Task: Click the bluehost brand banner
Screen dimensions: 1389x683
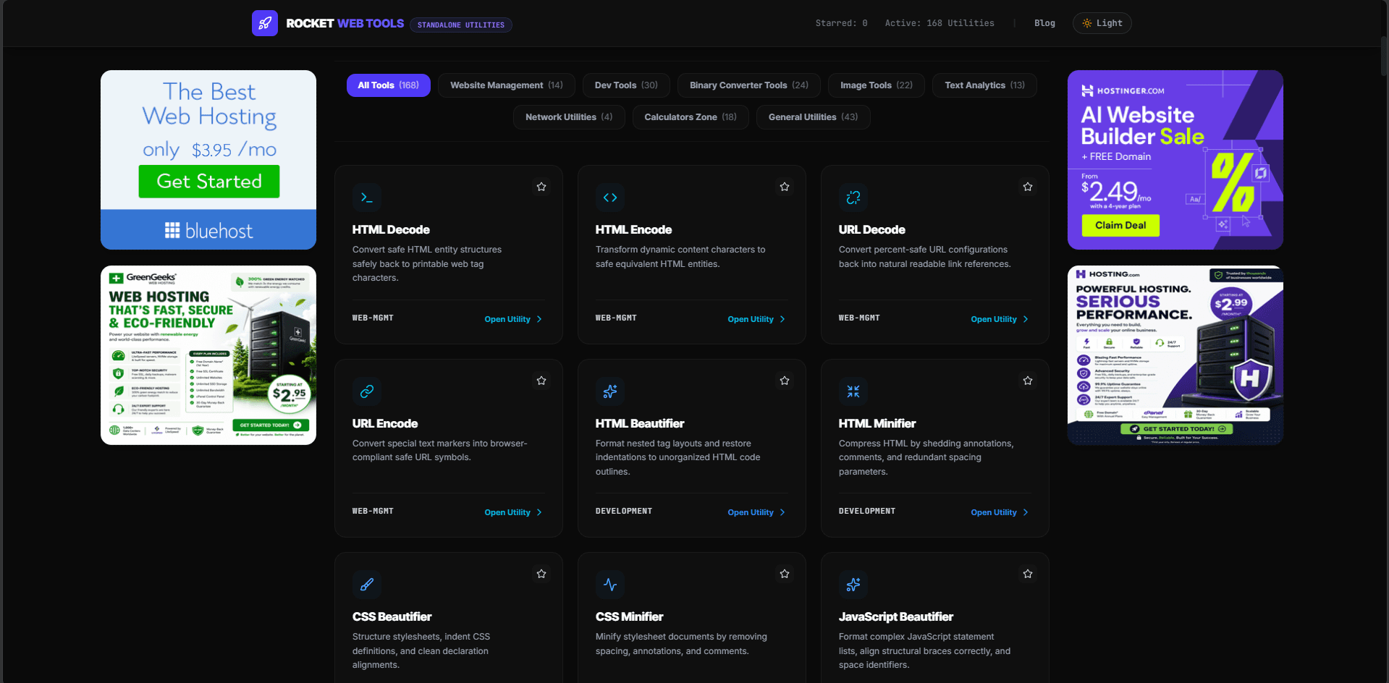Action: [208, 230]
